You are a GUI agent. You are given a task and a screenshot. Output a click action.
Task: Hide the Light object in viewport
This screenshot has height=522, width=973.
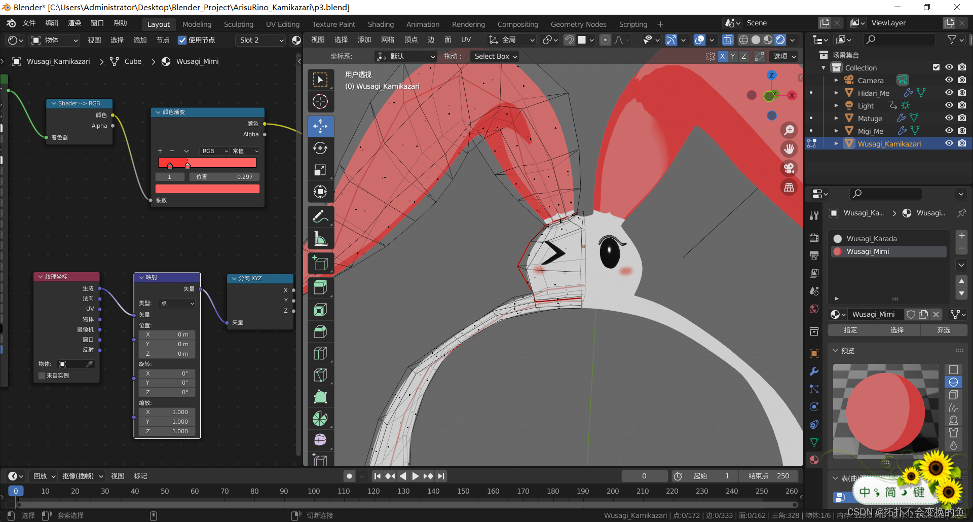click(949, 105)
